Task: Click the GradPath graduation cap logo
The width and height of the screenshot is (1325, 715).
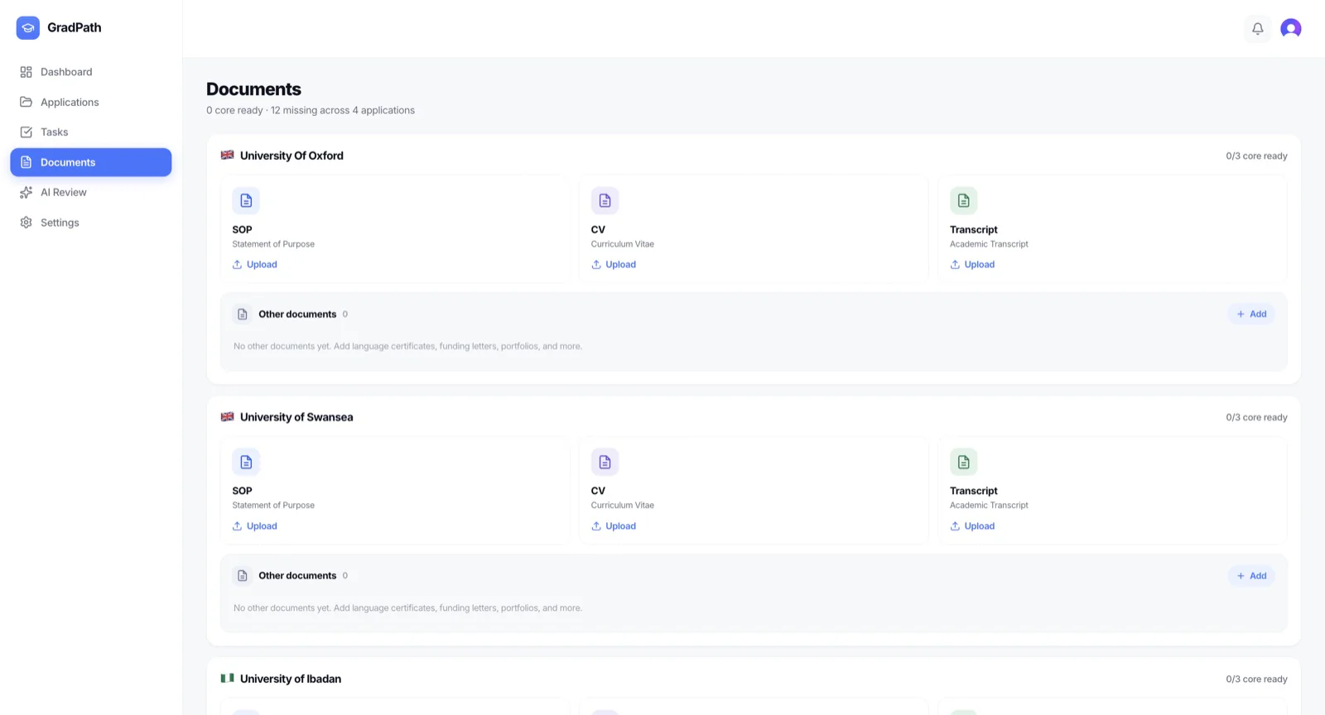Action: (x=27, y=27)
